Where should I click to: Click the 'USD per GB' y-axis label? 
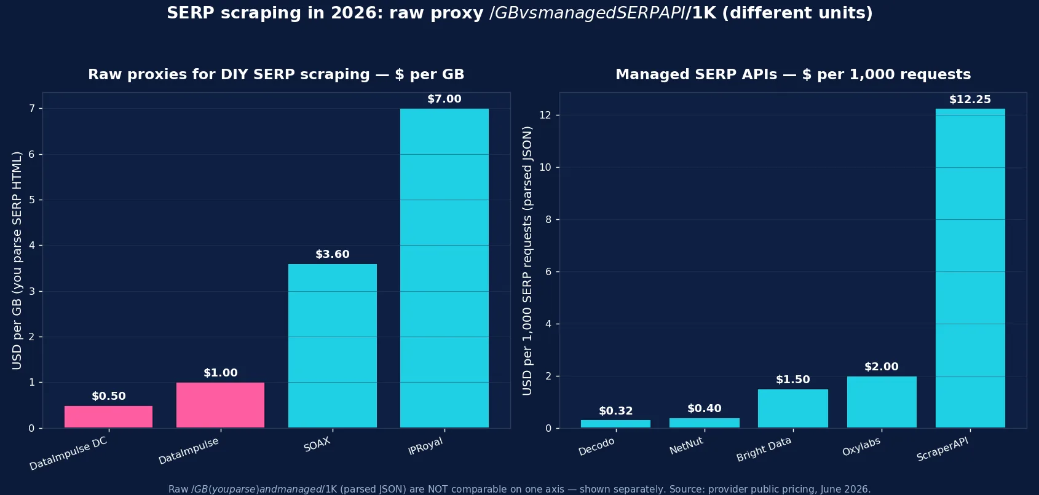17,260
